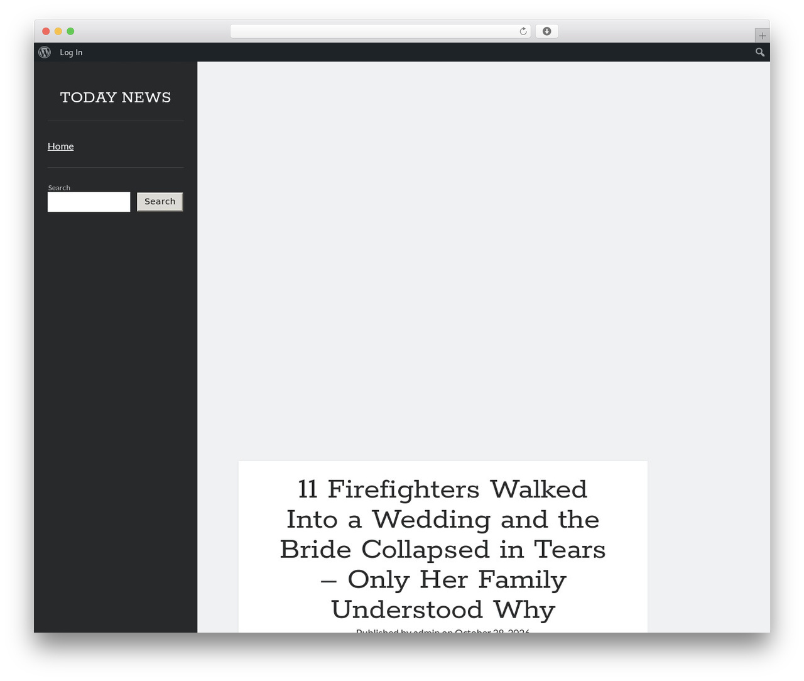This screenshot has width=804, height=681.
Task: Close the window with red button
Action: [x=46, y=31]
